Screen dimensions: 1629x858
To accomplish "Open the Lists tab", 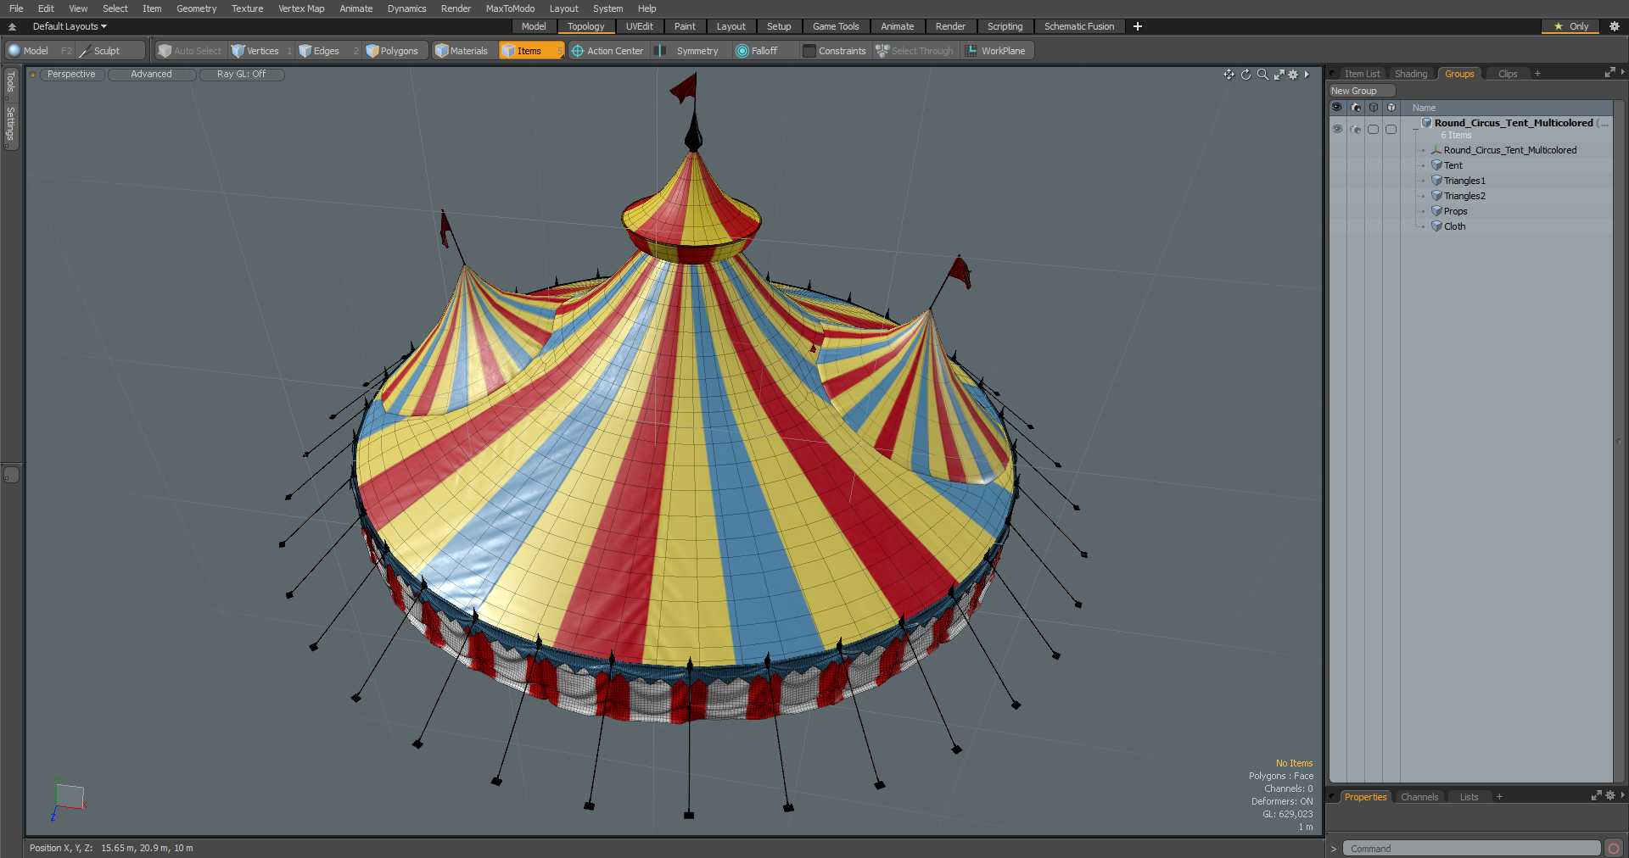I will [1469, 797].
